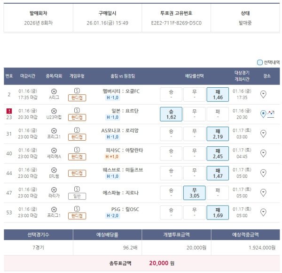This screenshot has height=273, width=282.
Task: Select 무 option for 일본 vs 요르단
Action: pos(195,114)
